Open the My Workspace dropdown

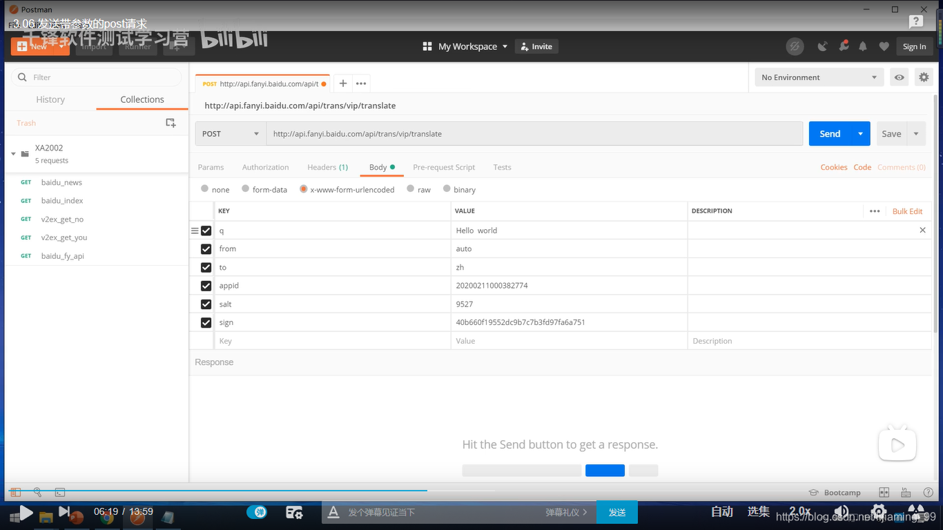(474, 46)
